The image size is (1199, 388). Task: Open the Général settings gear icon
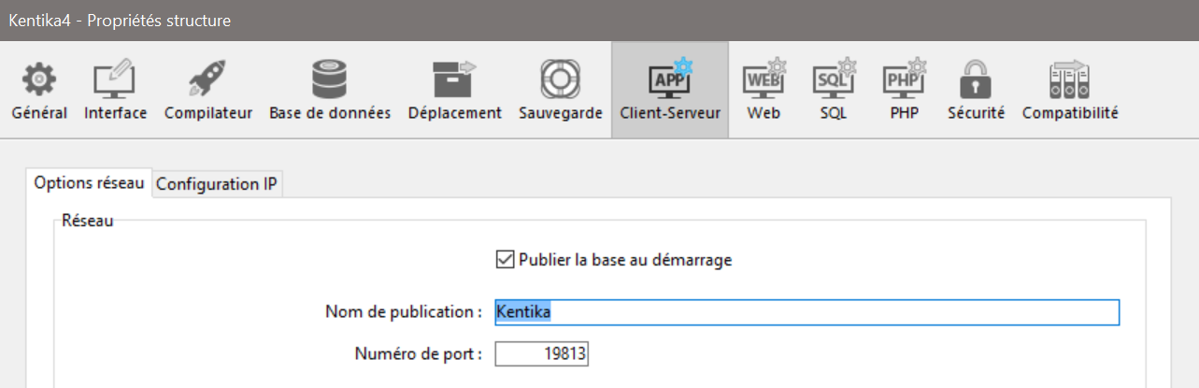[x=39, y=79]
